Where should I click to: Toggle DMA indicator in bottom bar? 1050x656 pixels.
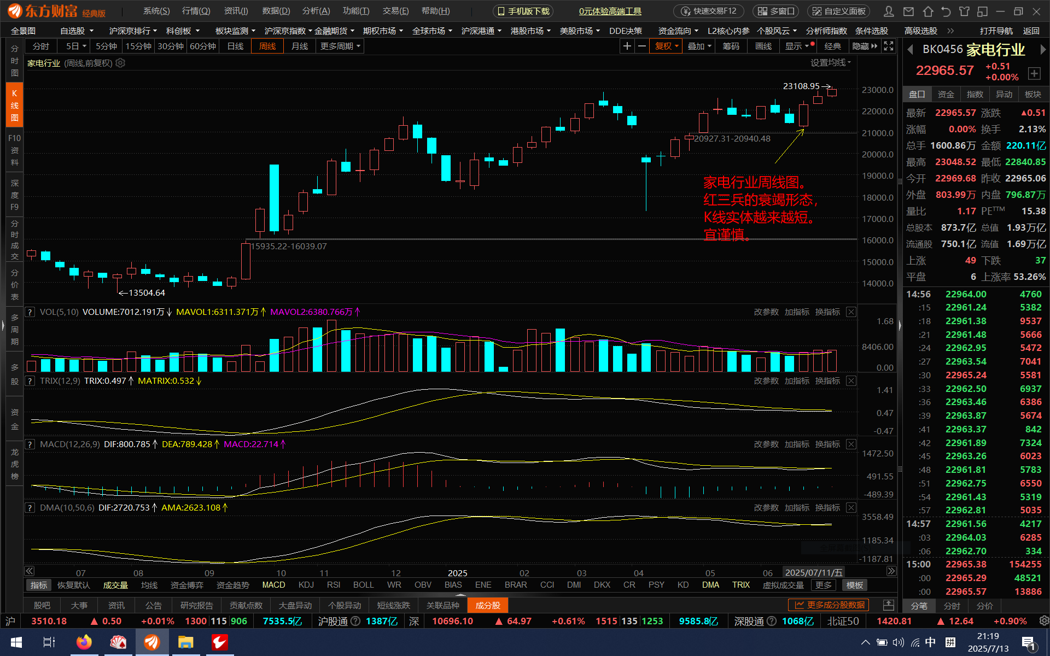[x=710, y=585]
